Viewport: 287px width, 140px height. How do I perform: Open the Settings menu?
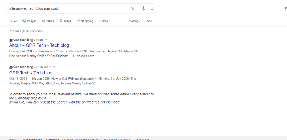pyautogui.click(x=134, y=21)
